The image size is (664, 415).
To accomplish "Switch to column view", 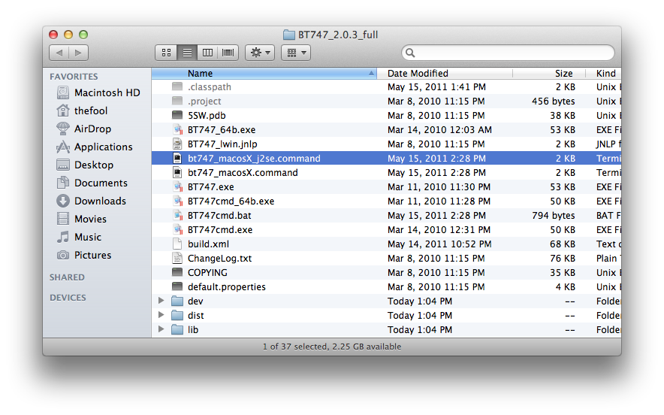I will coord(208,53).
